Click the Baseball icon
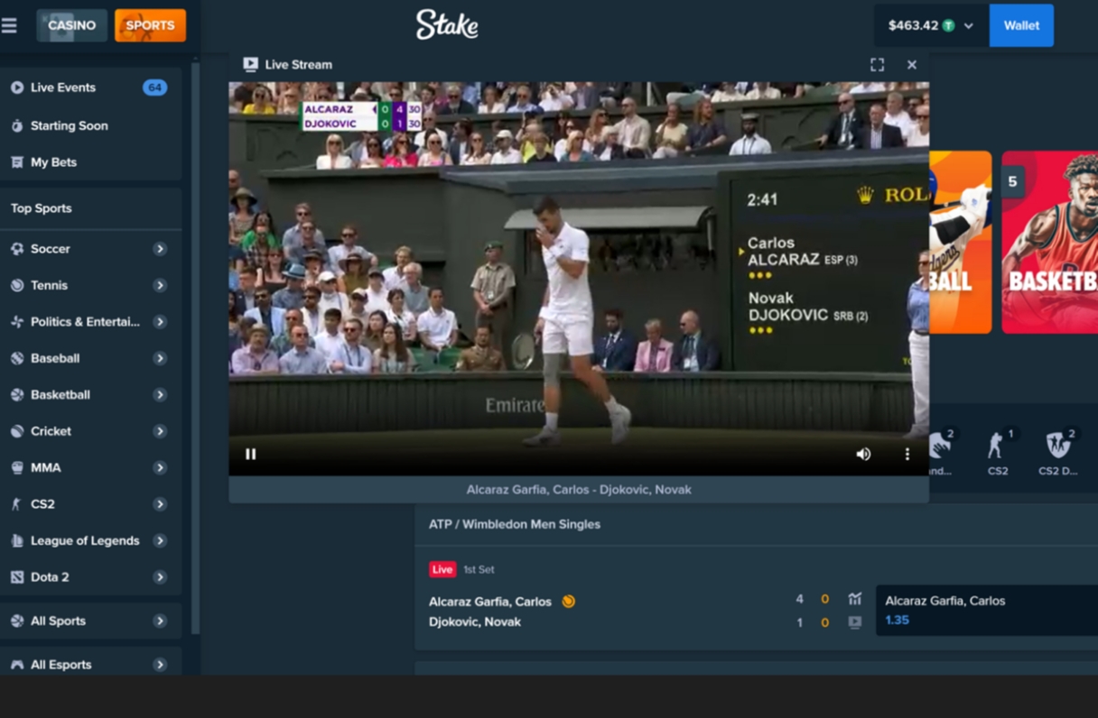 17,358
